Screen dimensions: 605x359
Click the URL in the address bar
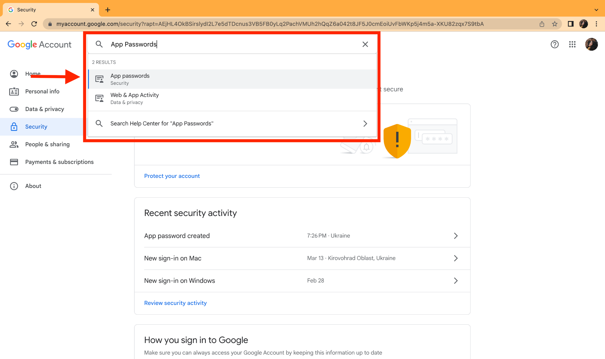(270, 24)
